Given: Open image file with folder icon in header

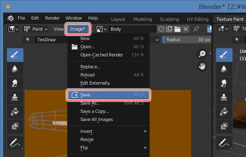Looking at the screenshot, I should coord(178,29).
